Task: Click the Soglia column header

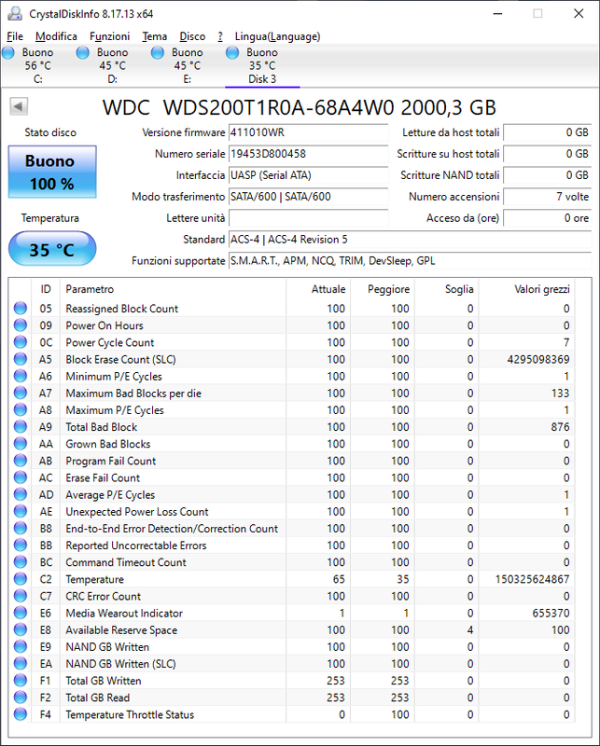Action: (447, 289)
